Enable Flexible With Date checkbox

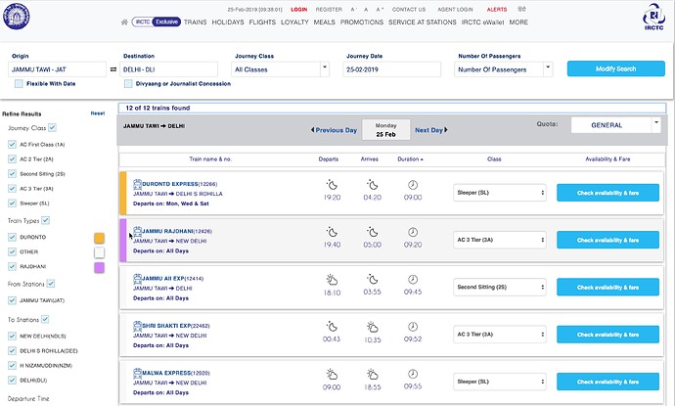click(x=20, y=84)
